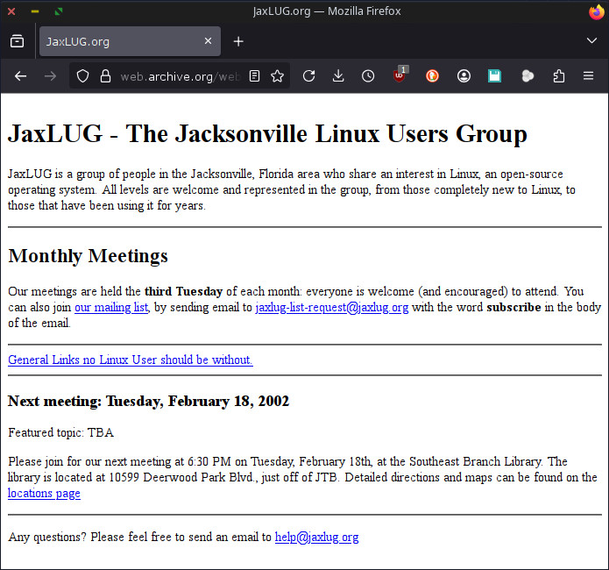Open the DuckDuckGo extension icon
Screen dimensions: 609x570
[432, 76]
